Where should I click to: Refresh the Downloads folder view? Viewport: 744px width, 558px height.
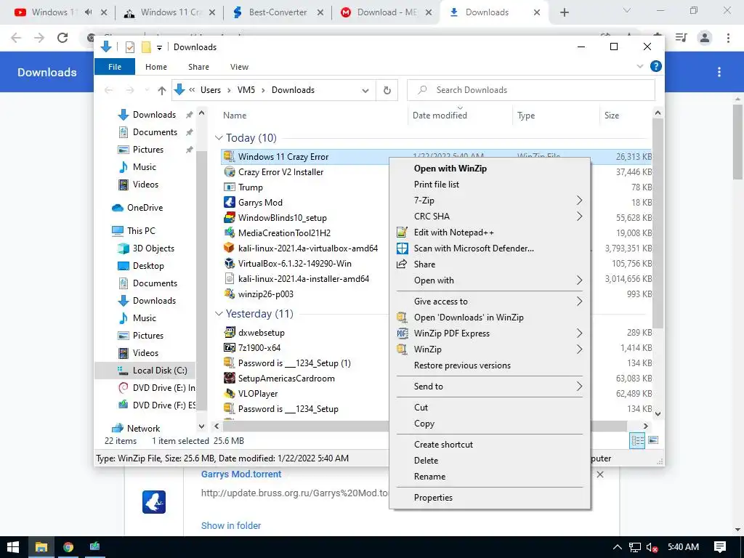click(x=387, y=90)
